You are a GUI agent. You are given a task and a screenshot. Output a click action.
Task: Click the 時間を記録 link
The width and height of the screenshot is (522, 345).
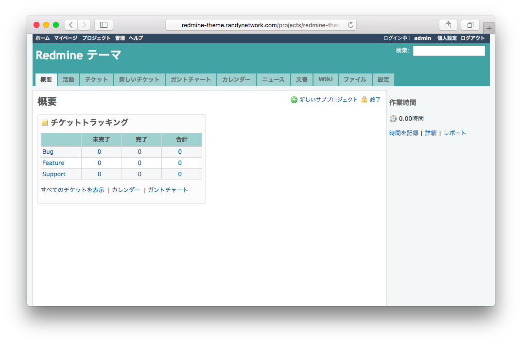coord(404,133)
